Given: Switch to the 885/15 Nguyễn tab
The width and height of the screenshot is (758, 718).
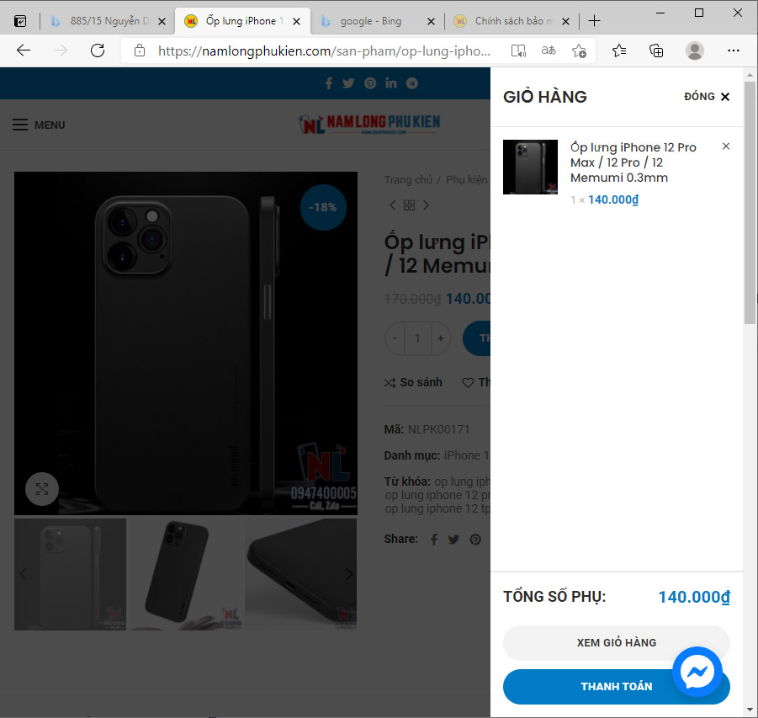Looking at the screenshot, I should point(109,21).
